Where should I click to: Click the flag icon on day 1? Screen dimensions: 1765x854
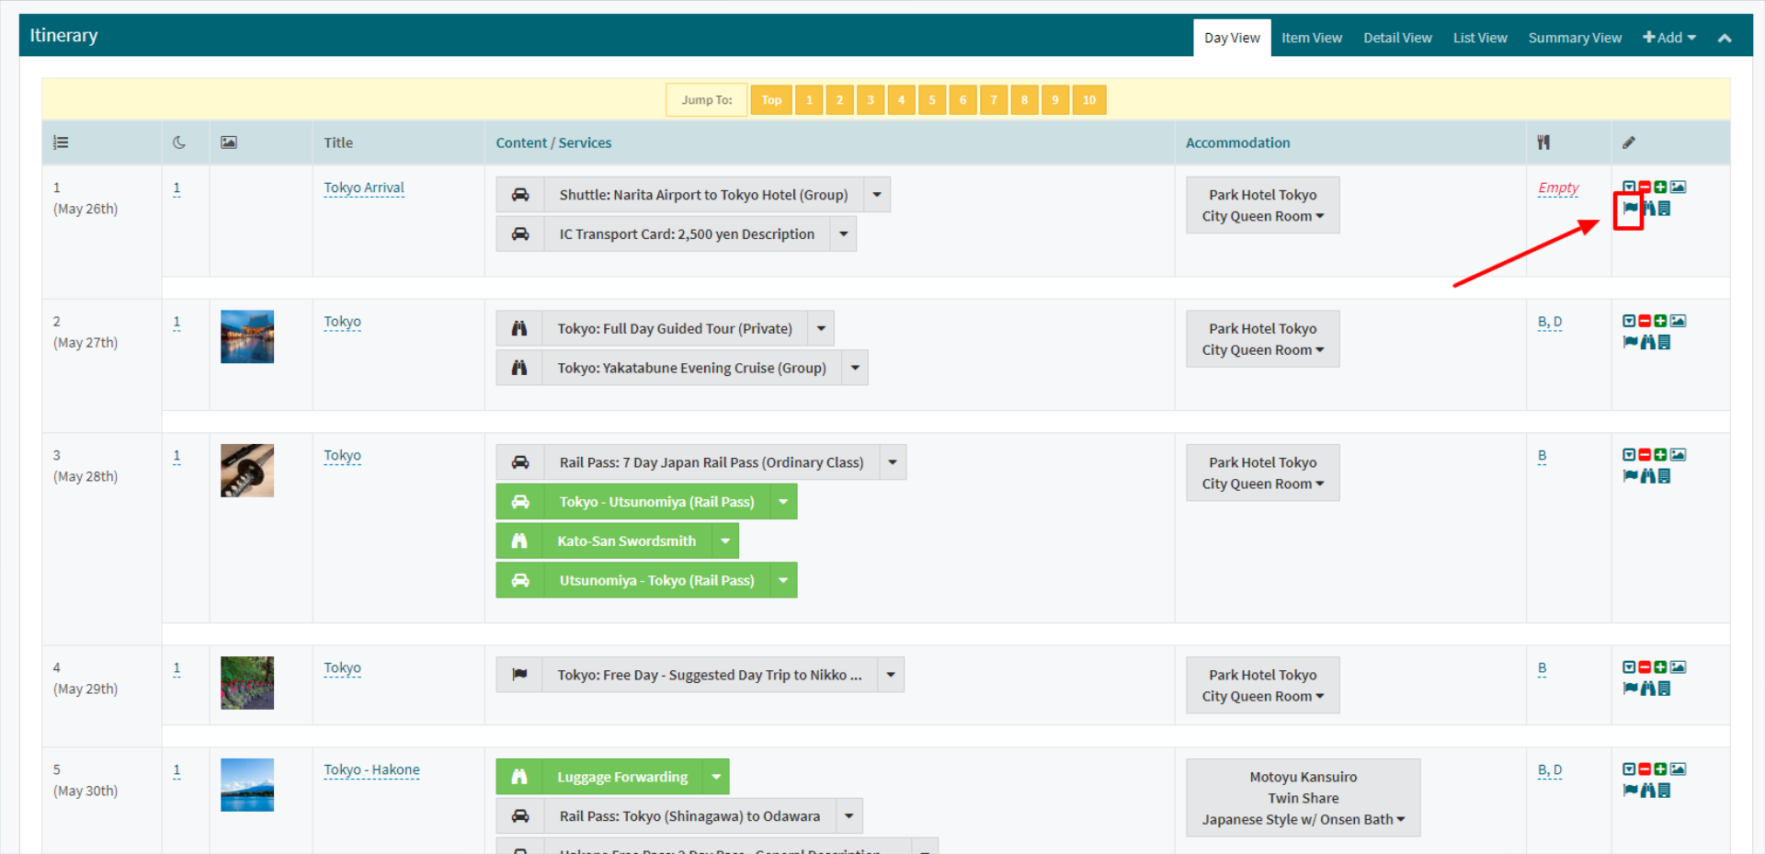(1630, 209)
